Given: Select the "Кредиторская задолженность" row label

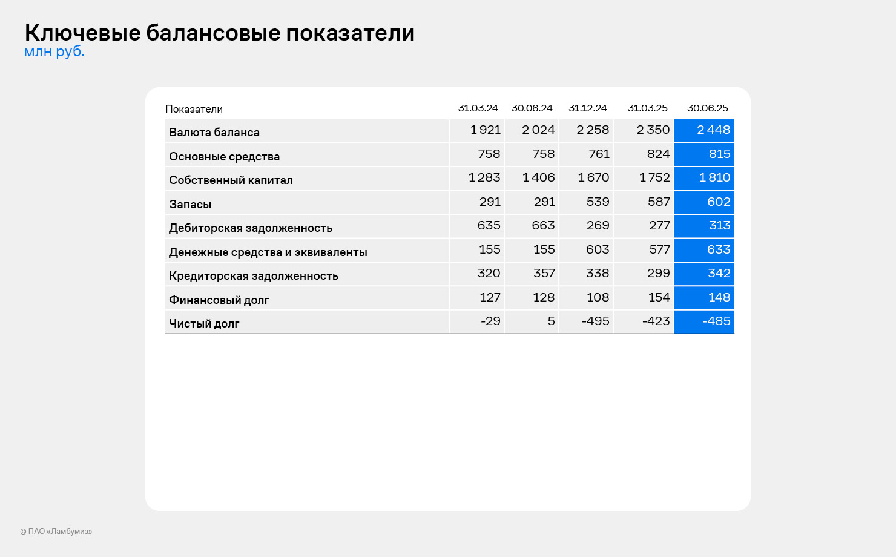Looking at the screenshot, I should [x=253, y=276].
